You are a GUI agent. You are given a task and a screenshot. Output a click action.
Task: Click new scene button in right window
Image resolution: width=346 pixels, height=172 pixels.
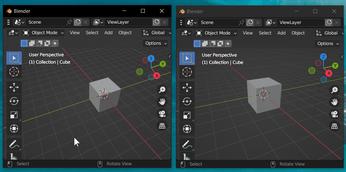[250, 22]
